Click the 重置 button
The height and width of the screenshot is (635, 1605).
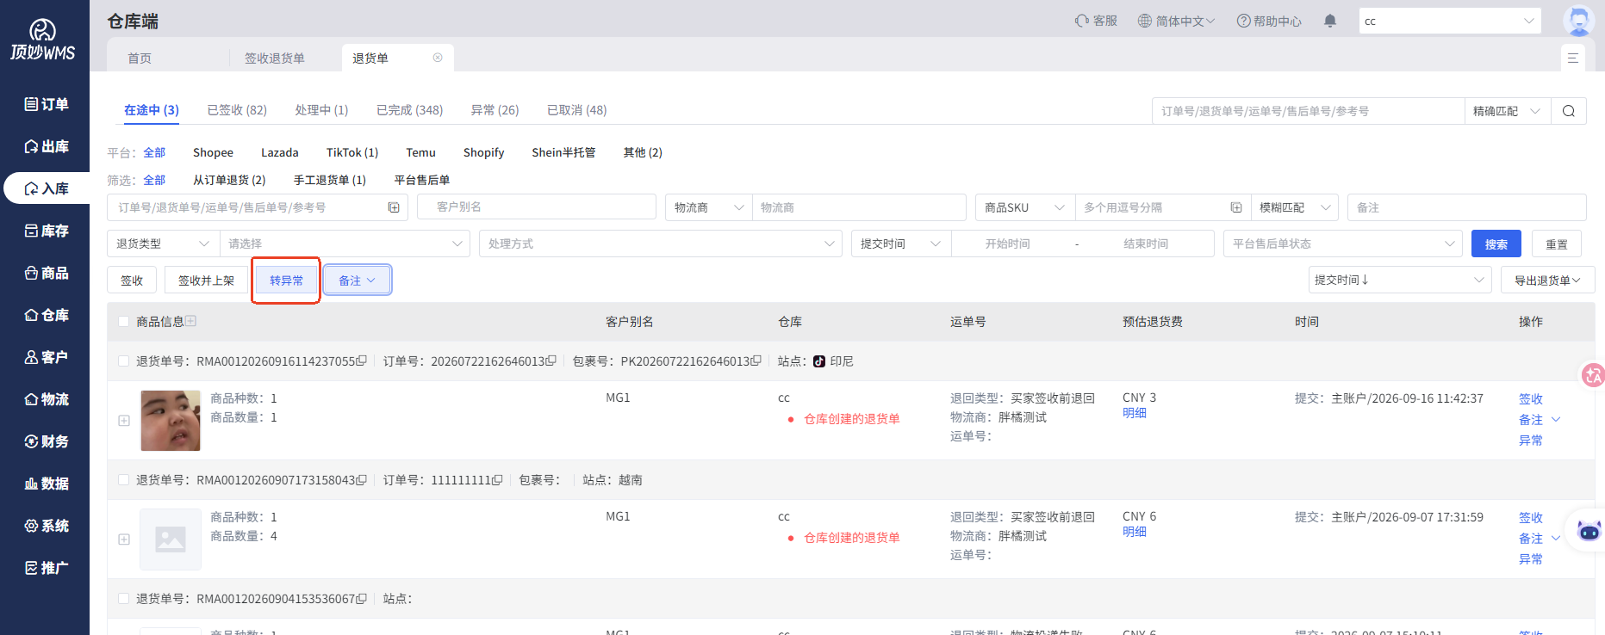(1557, 244)
